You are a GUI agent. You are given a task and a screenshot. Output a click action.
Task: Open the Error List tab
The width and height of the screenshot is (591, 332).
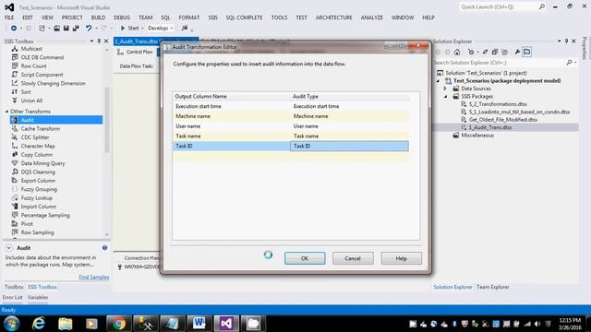pyautogui.click(x=12, y=297)
